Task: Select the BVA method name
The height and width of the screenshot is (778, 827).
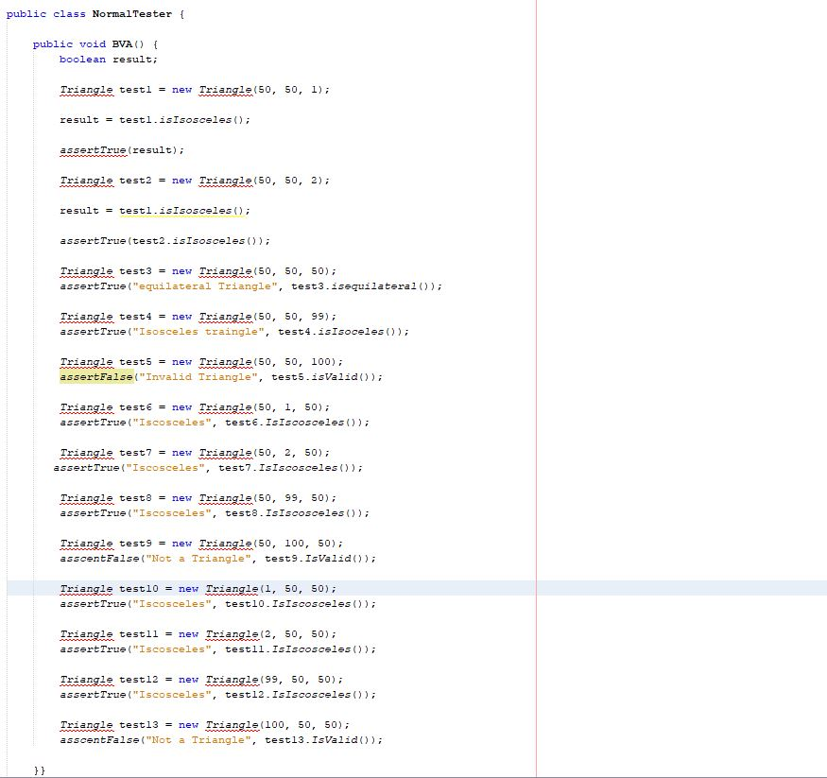Action: [x=119, y=43]
